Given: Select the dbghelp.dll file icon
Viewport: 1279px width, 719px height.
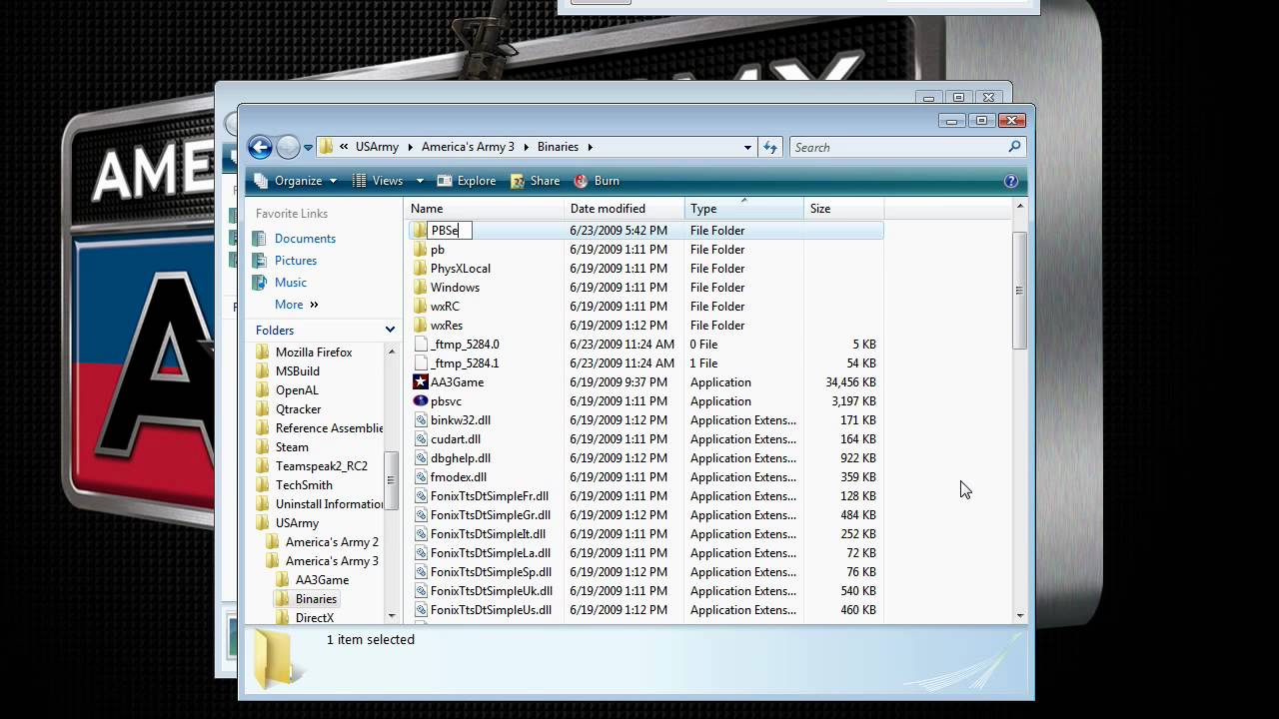Looking at the screenshot, I should [x=420, y=458].
